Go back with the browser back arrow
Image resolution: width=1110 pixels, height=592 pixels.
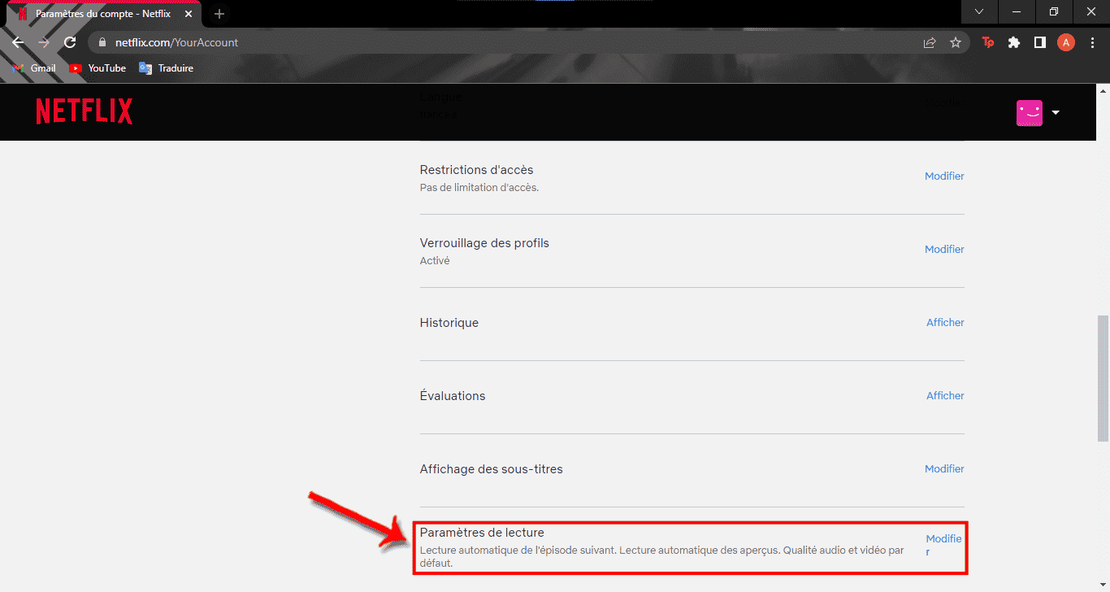[x=18, y=42]
